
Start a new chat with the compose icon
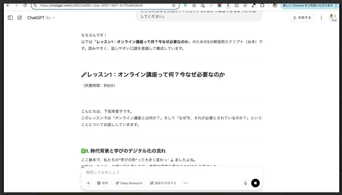click(20, 17)
